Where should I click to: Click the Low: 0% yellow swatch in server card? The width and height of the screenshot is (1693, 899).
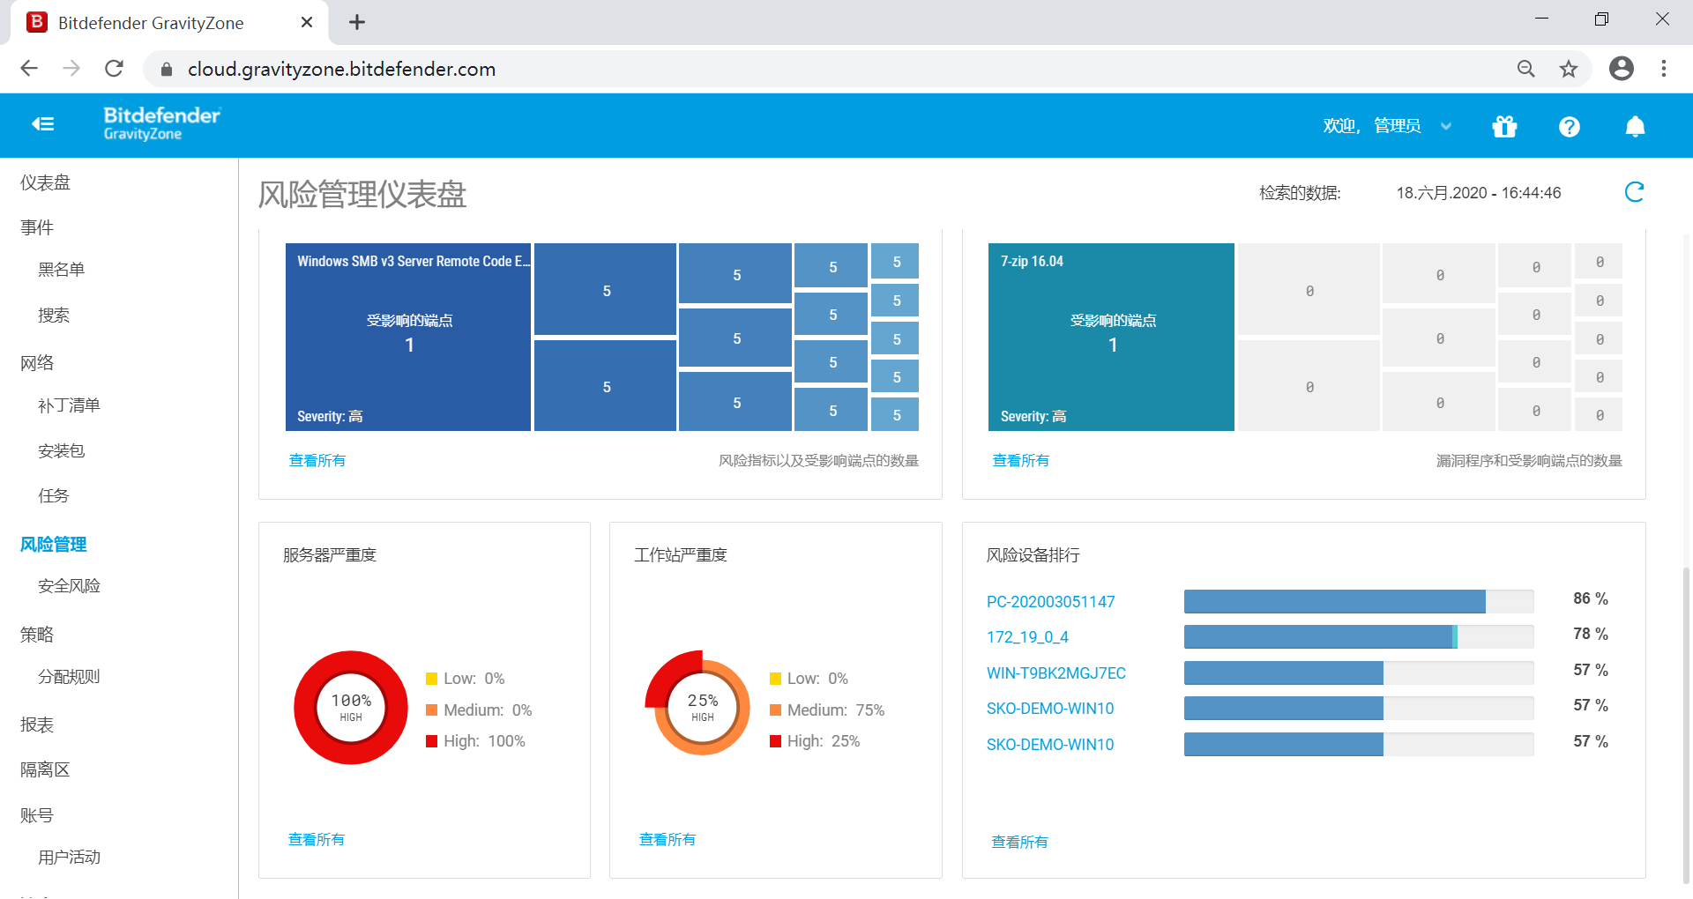click(x=432, y=679)
